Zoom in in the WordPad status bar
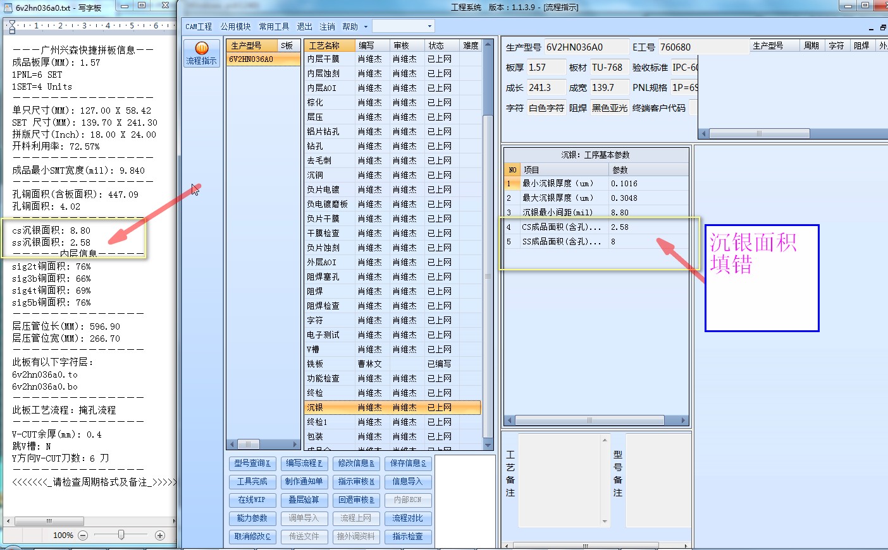 tap(160, 535)
